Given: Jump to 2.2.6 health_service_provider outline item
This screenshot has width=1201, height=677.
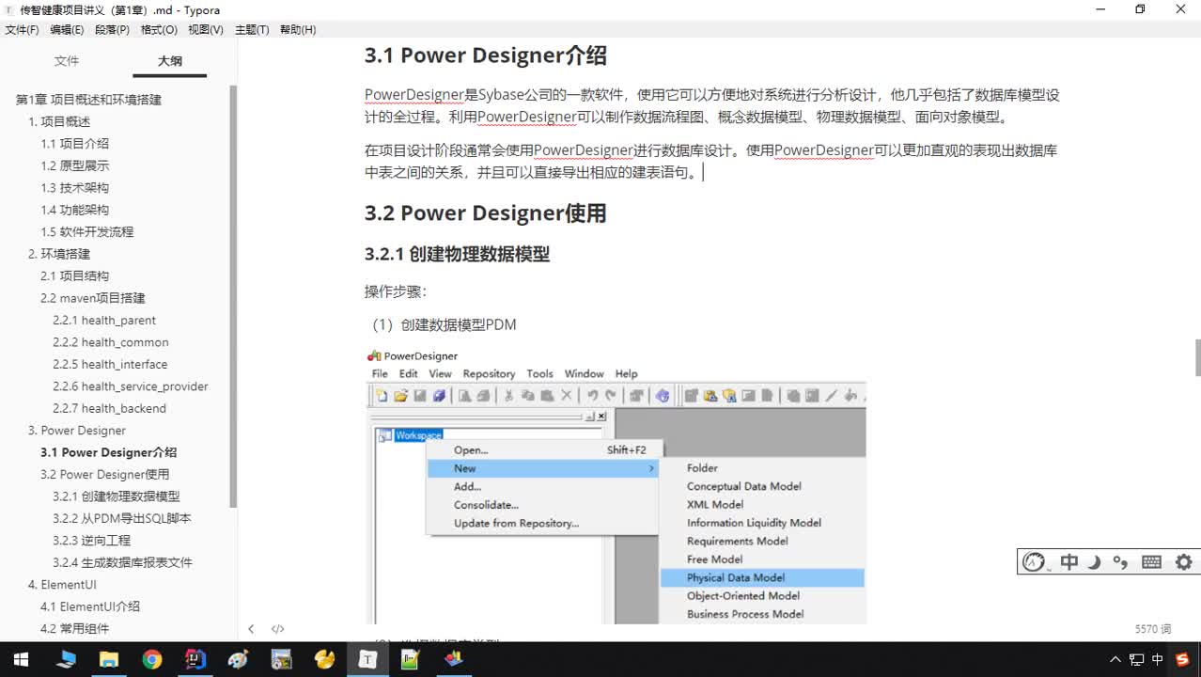Looking at the screenshot, I should click(131, 386).
